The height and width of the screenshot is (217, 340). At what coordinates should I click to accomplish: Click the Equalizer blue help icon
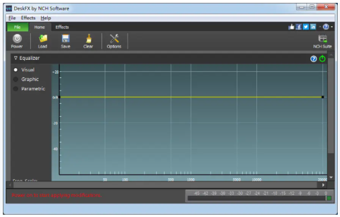point(313,59)
